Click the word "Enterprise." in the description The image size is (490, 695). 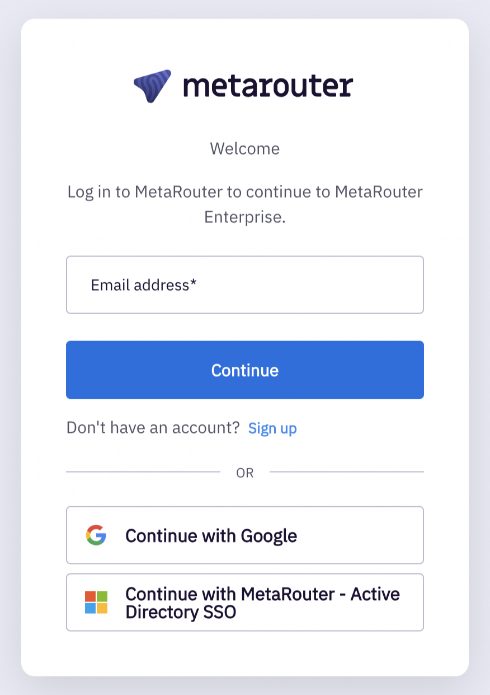click(244, 217)
